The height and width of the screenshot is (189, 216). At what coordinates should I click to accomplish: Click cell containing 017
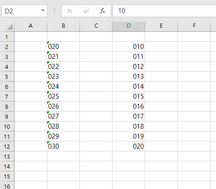129,116
